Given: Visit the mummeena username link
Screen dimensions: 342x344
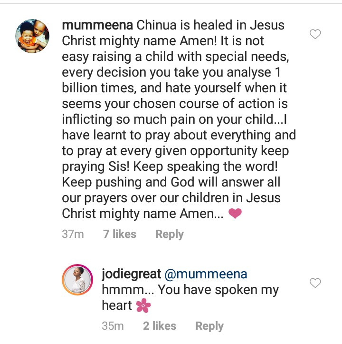Looking at the screenshot, I should 97,24.
